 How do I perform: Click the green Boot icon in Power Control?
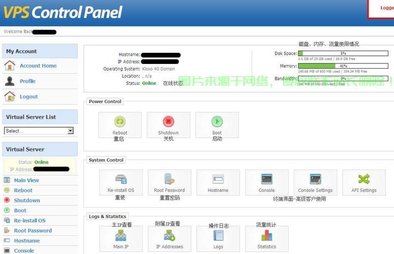[x=217, y=121]
